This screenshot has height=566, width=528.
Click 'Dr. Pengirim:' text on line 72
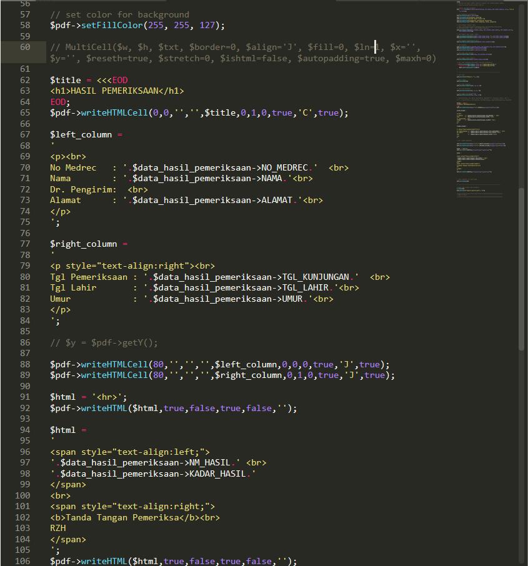[x=84, y=189]
